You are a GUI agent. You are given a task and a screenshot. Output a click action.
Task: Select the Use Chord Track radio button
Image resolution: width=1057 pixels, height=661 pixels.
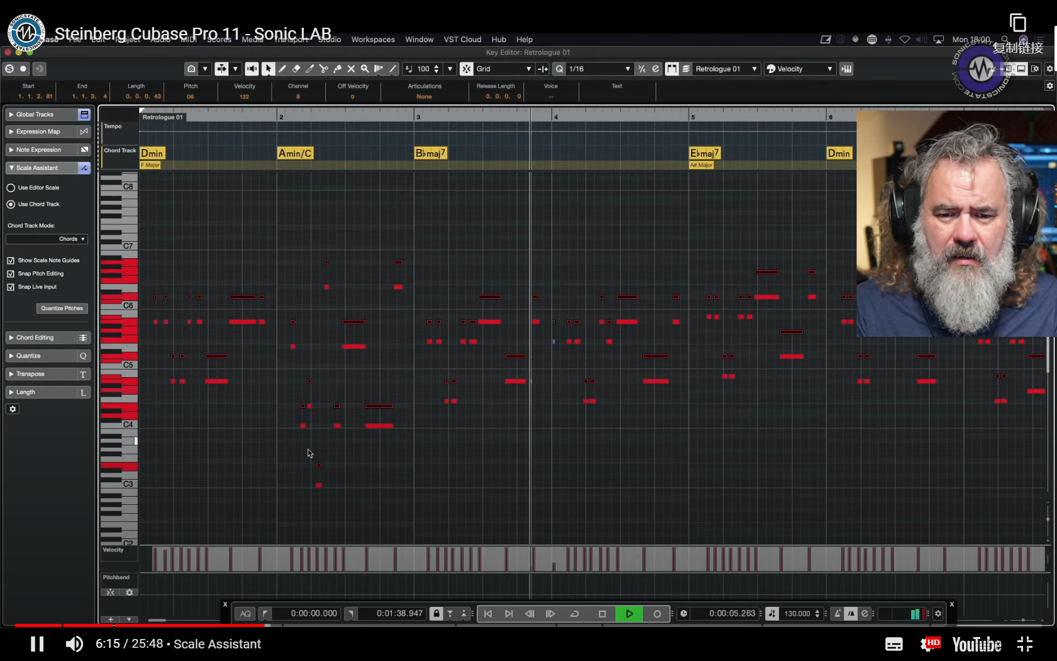tap(11, 204)
